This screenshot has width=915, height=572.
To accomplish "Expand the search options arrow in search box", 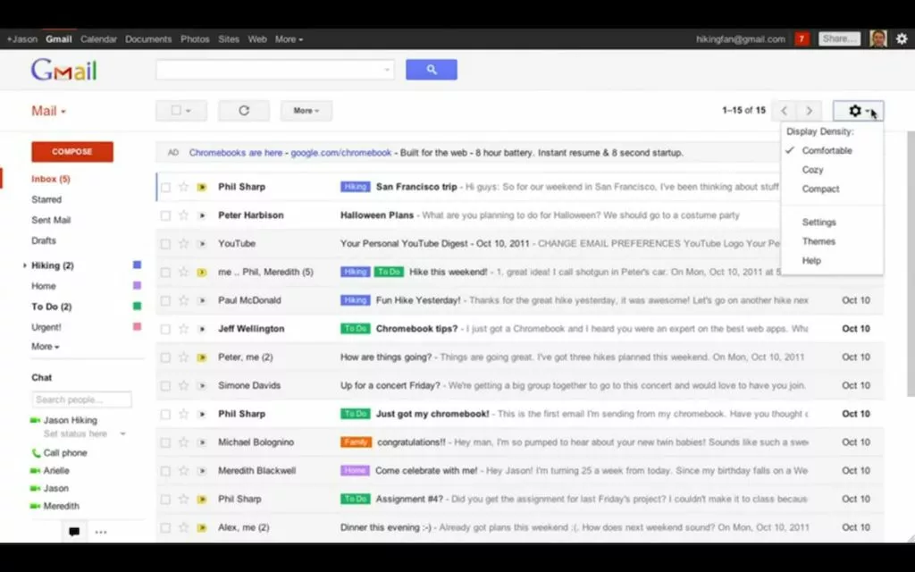I will pos(386,70).
